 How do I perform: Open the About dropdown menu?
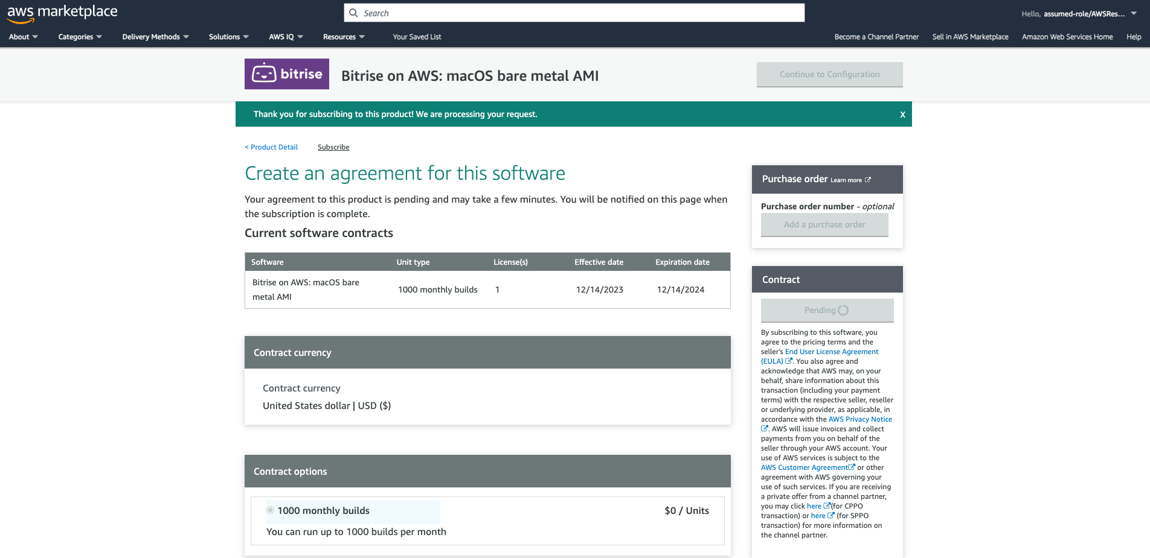tap(22, 37)
